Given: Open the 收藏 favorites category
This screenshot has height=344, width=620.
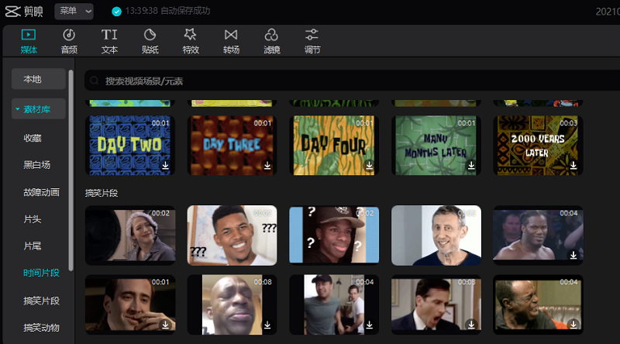Looking at the screenshot, I should pyautogui.click(x=33, y=138).
